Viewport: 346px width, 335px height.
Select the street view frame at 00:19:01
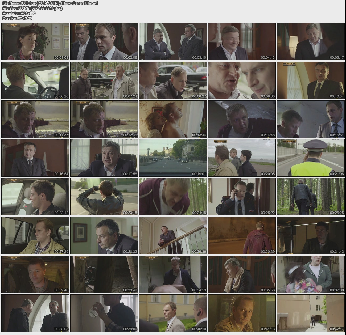tap(173, 158)
